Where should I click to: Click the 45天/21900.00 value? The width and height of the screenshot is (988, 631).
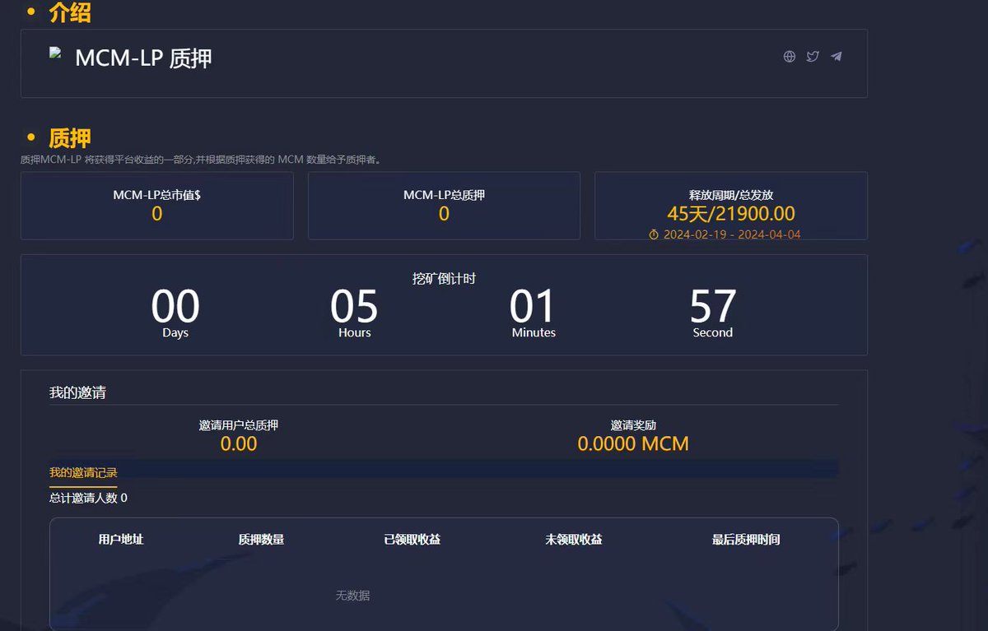tap(731, 214)
